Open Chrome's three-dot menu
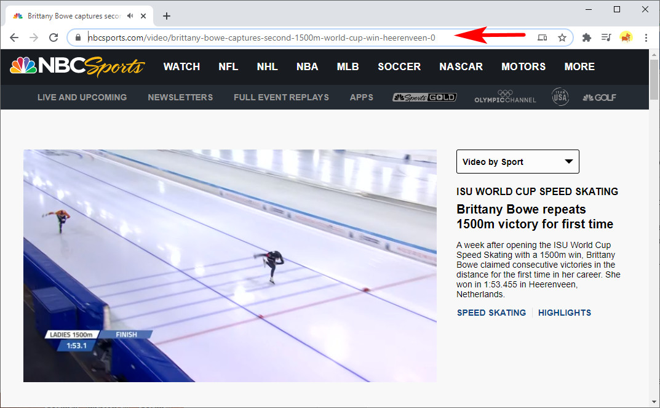The image size is (660, 408). [x=646, y=38]
